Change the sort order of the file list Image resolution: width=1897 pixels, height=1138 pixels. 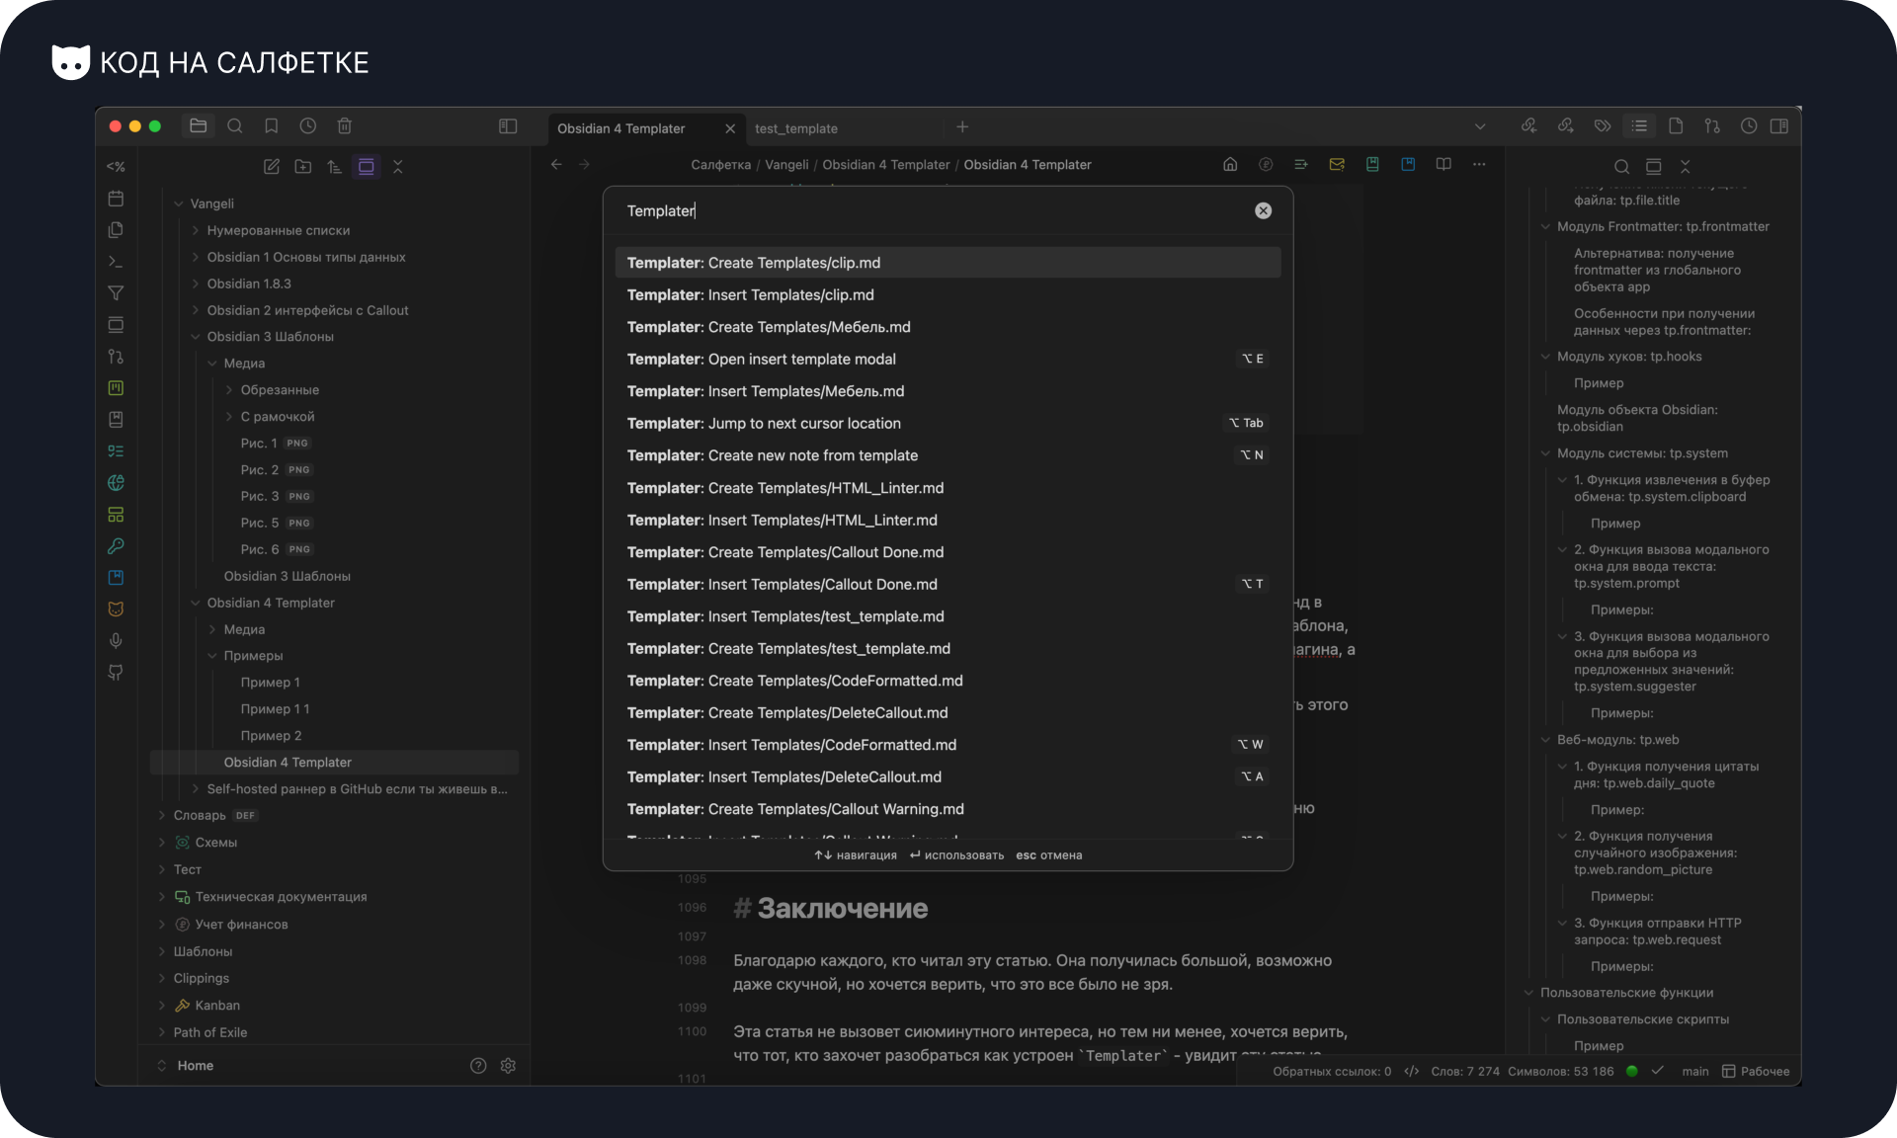point(335,167)
